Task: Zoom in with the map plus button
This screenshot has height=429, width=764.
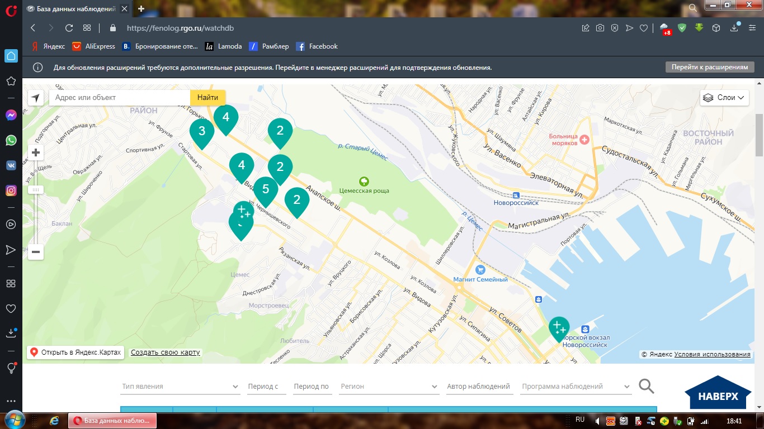Action: point(36,152)
